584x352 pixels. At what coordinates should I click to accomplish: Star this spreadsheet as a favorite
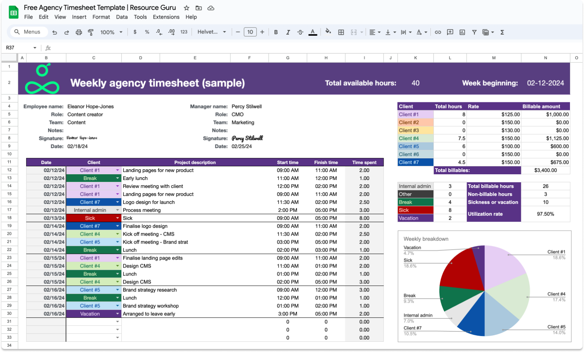click(186, 8)
